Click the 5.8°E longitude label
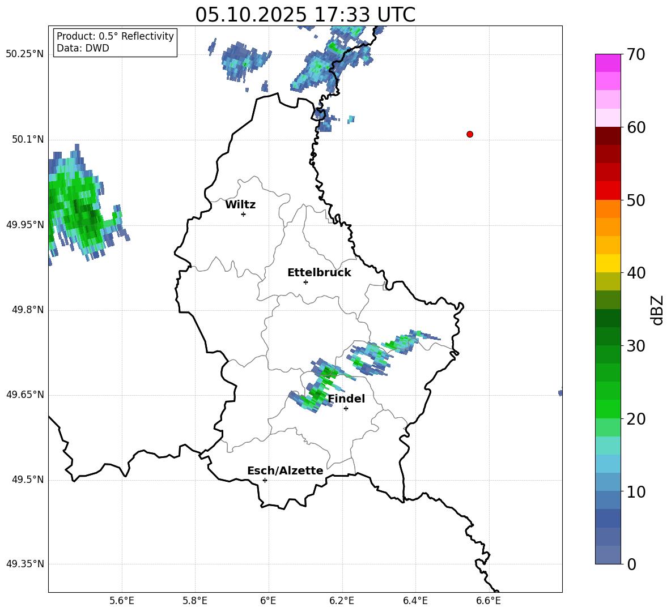Viewport: 671px width, 612px height. tap(195, 601)
